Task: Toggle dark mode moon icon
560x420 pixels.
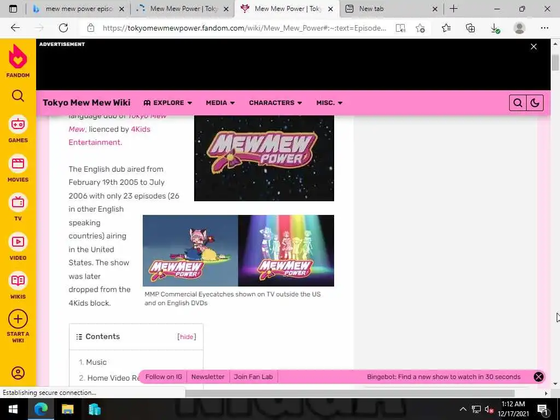Action: (x=535, y=103)
